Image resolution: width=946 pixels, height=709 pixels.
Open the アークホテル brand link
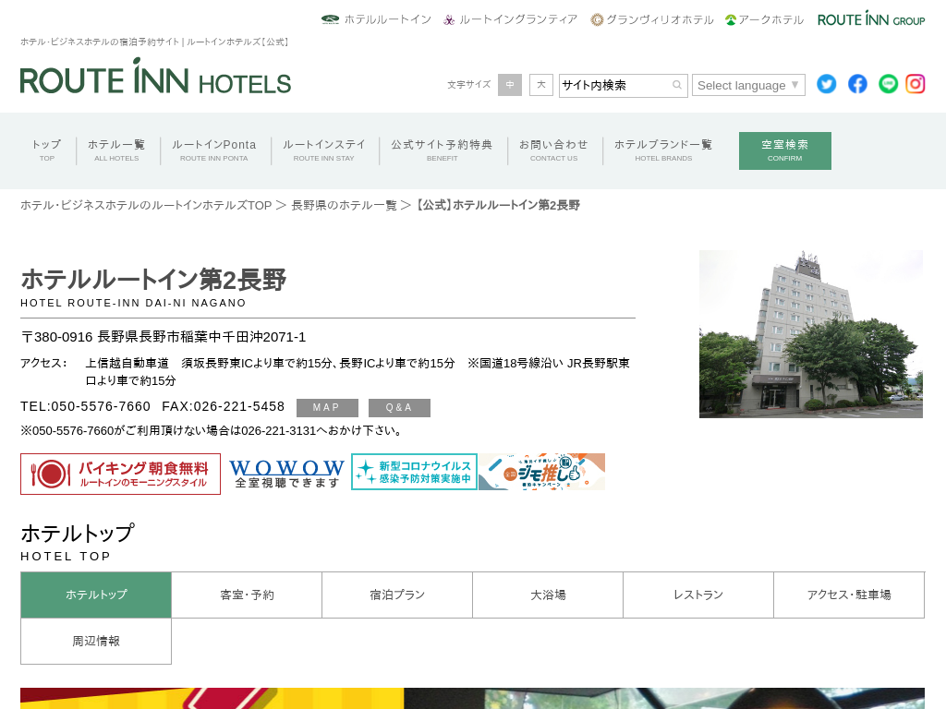pos(764,19)
